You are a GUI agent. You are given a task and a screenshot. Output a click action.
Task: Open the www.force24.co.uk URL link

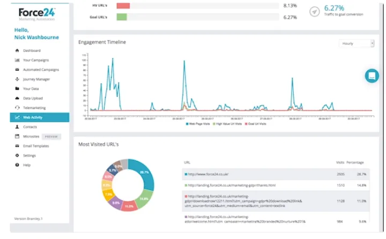tap(210, 174)
